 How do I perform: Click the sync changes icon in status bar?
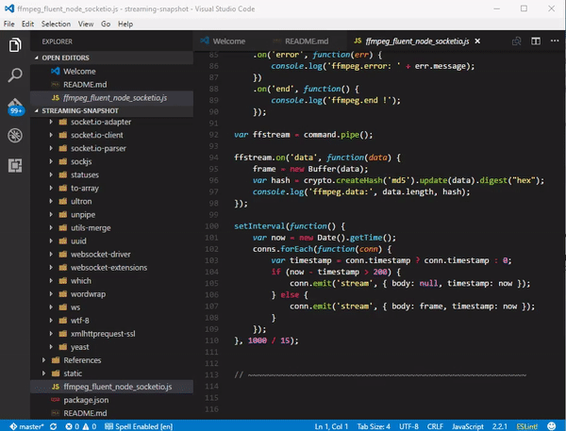pyautogui.click(x=55, y=424)
